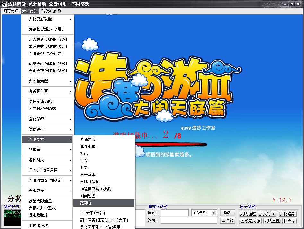Click the 人物属性 button

(272, 221)
